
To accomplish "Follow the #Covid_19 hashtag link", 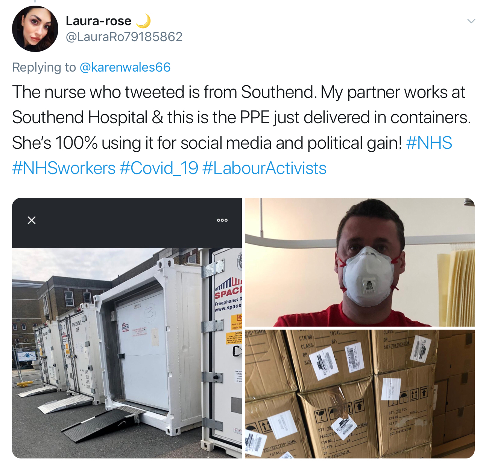I will [x=159, y=168].
